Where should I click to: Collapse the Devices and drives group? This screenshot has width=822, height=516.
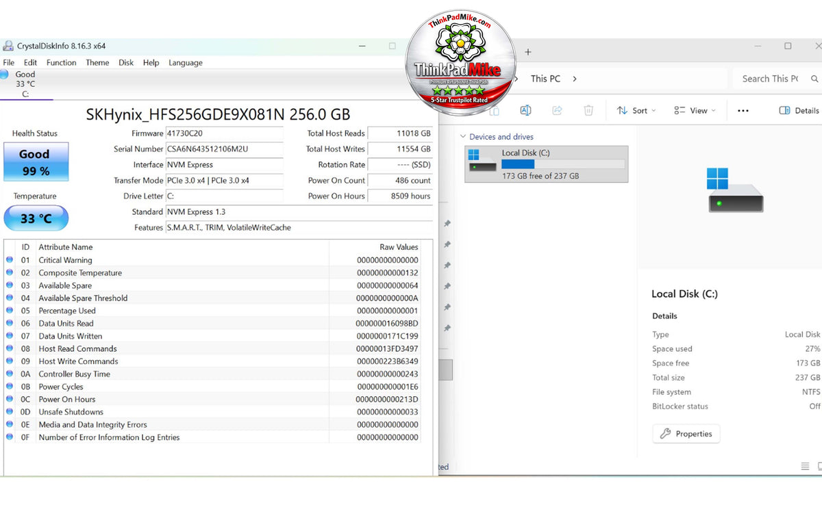click(x=463, y=137)
